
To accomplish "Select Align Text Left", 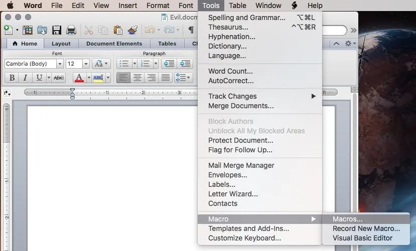I will pos(123,78).
